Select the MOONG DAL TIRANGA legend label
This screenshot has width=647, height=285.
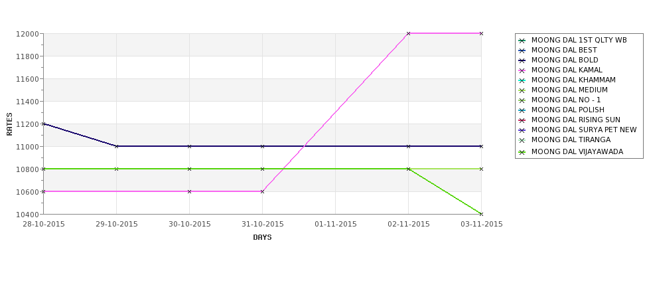[571, 140]
